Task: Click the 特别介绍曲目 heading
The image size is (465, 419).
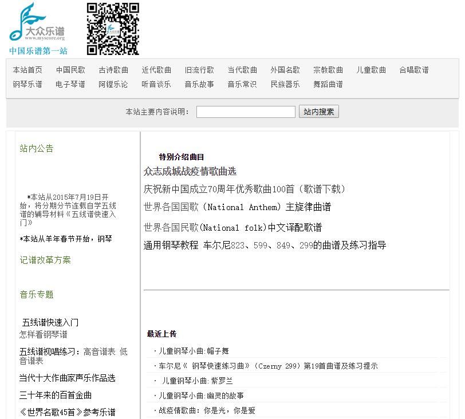Action: (181, 157)
